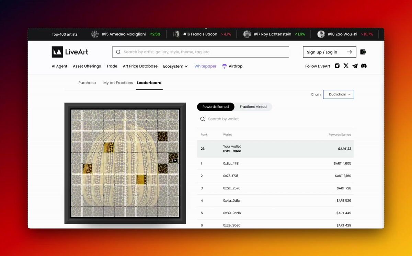Click the $ART 526 reward value
Viewport: 412px width, 256px height.
(344, 201)
